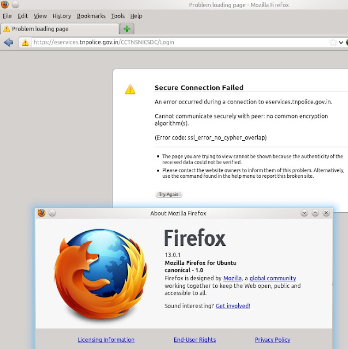Click the 'Cannot communicate securely with peer' message
This screenshot has height=349, width=348.
pyautogui.click(x=241, y=120)
